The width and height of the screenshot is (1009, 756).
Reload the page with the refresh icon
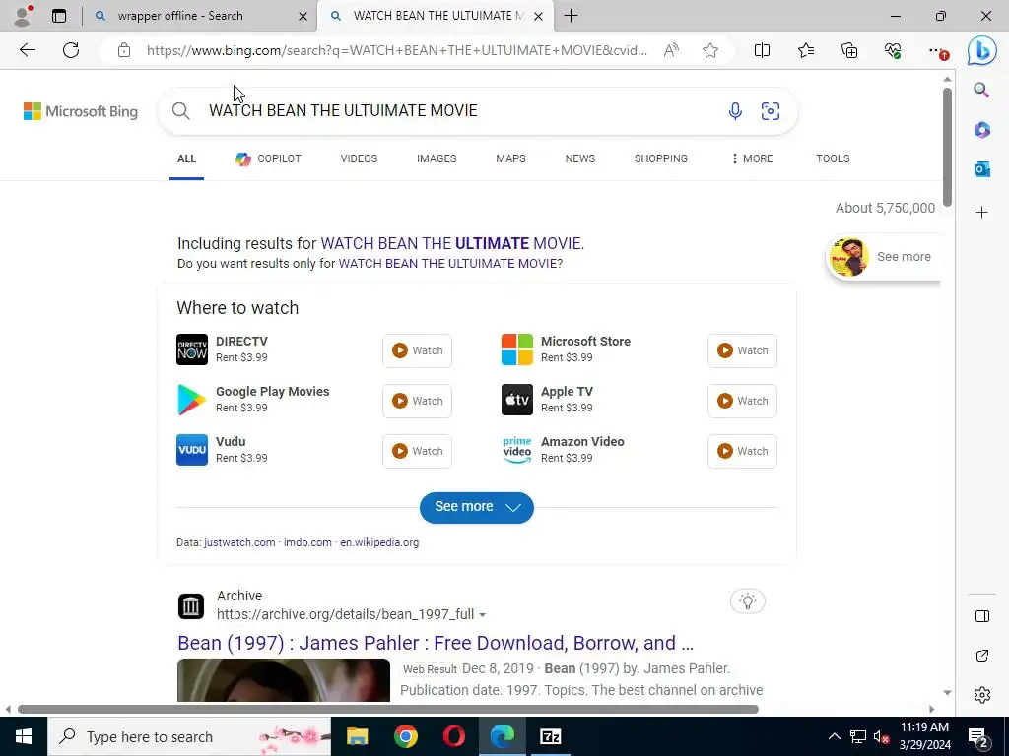click(71, 50)
